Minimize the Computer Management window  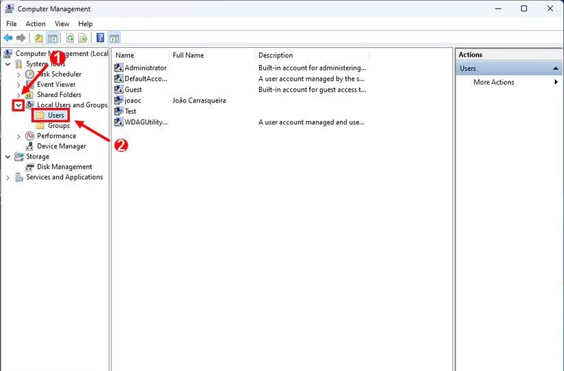click(498, 8)
